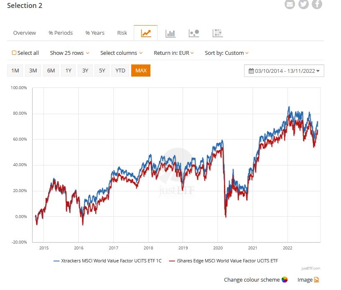Toggle iShares Edge MSCI World Value legend
Screen dimensions: 341x290
pos(224,261)
